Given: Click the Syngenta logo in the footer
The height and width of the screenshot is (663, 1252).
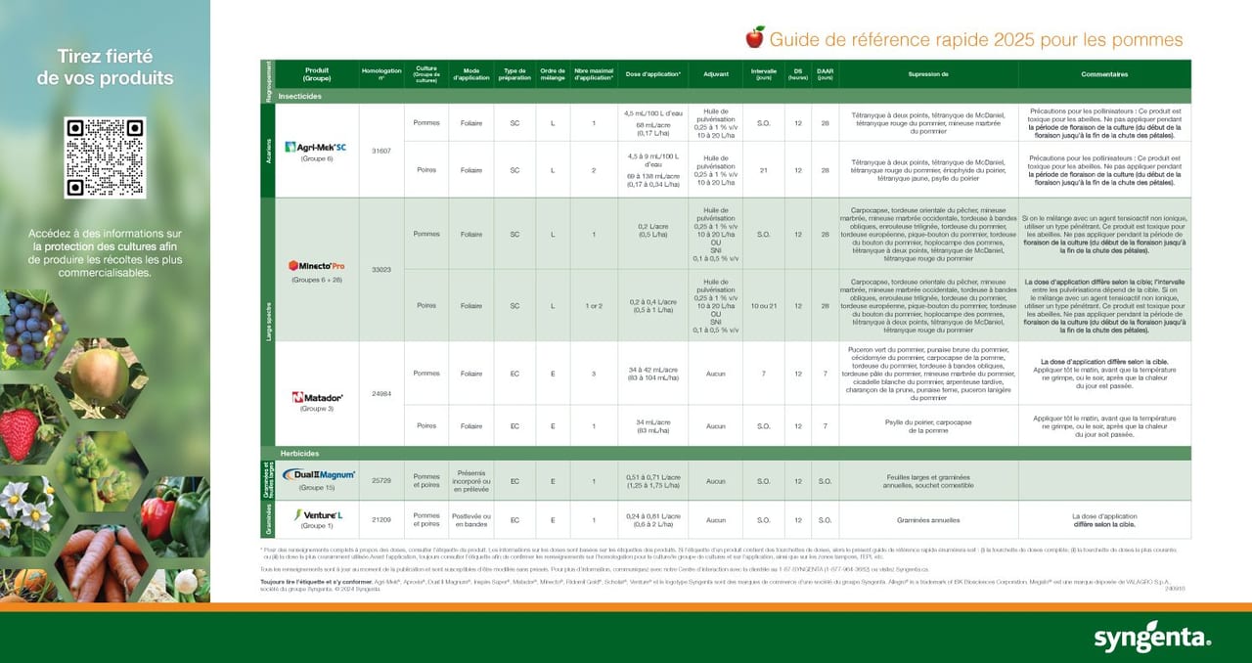Looking at the screenshot, I should click(1152, 639).
